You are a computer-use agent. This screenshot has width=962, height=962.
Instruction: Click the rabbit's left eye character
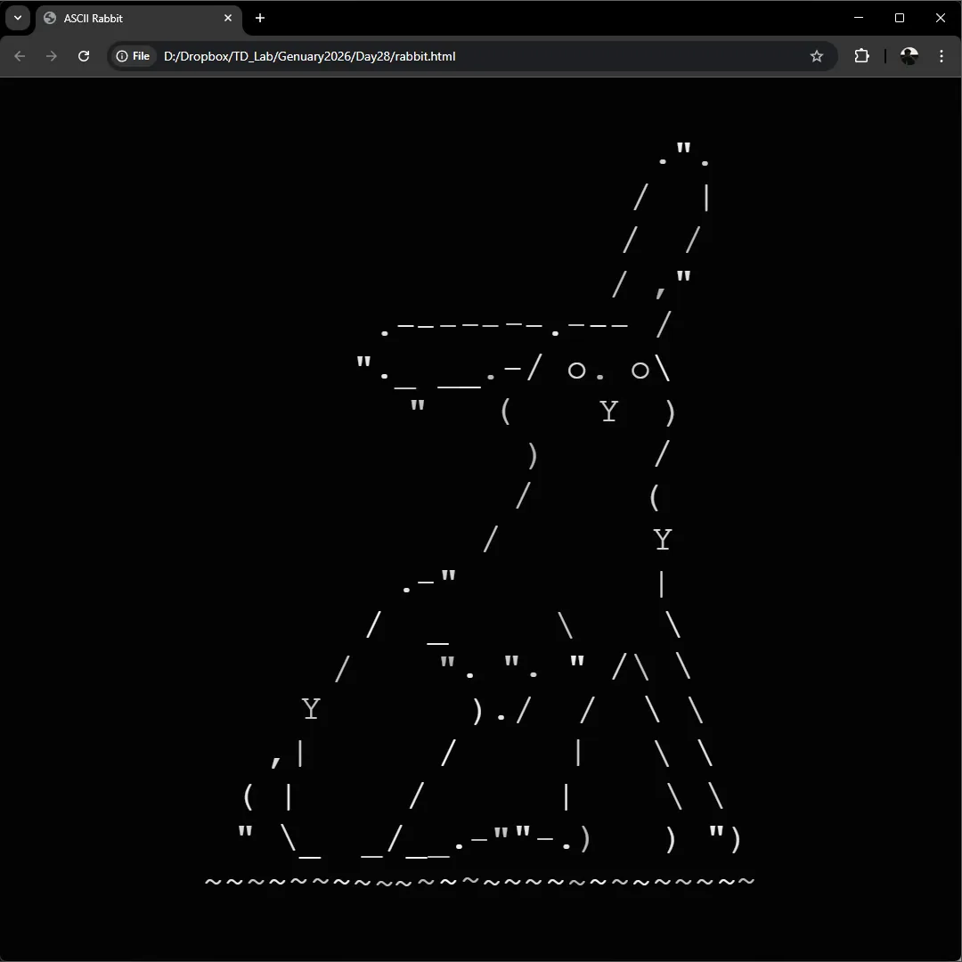pos(577,371)
